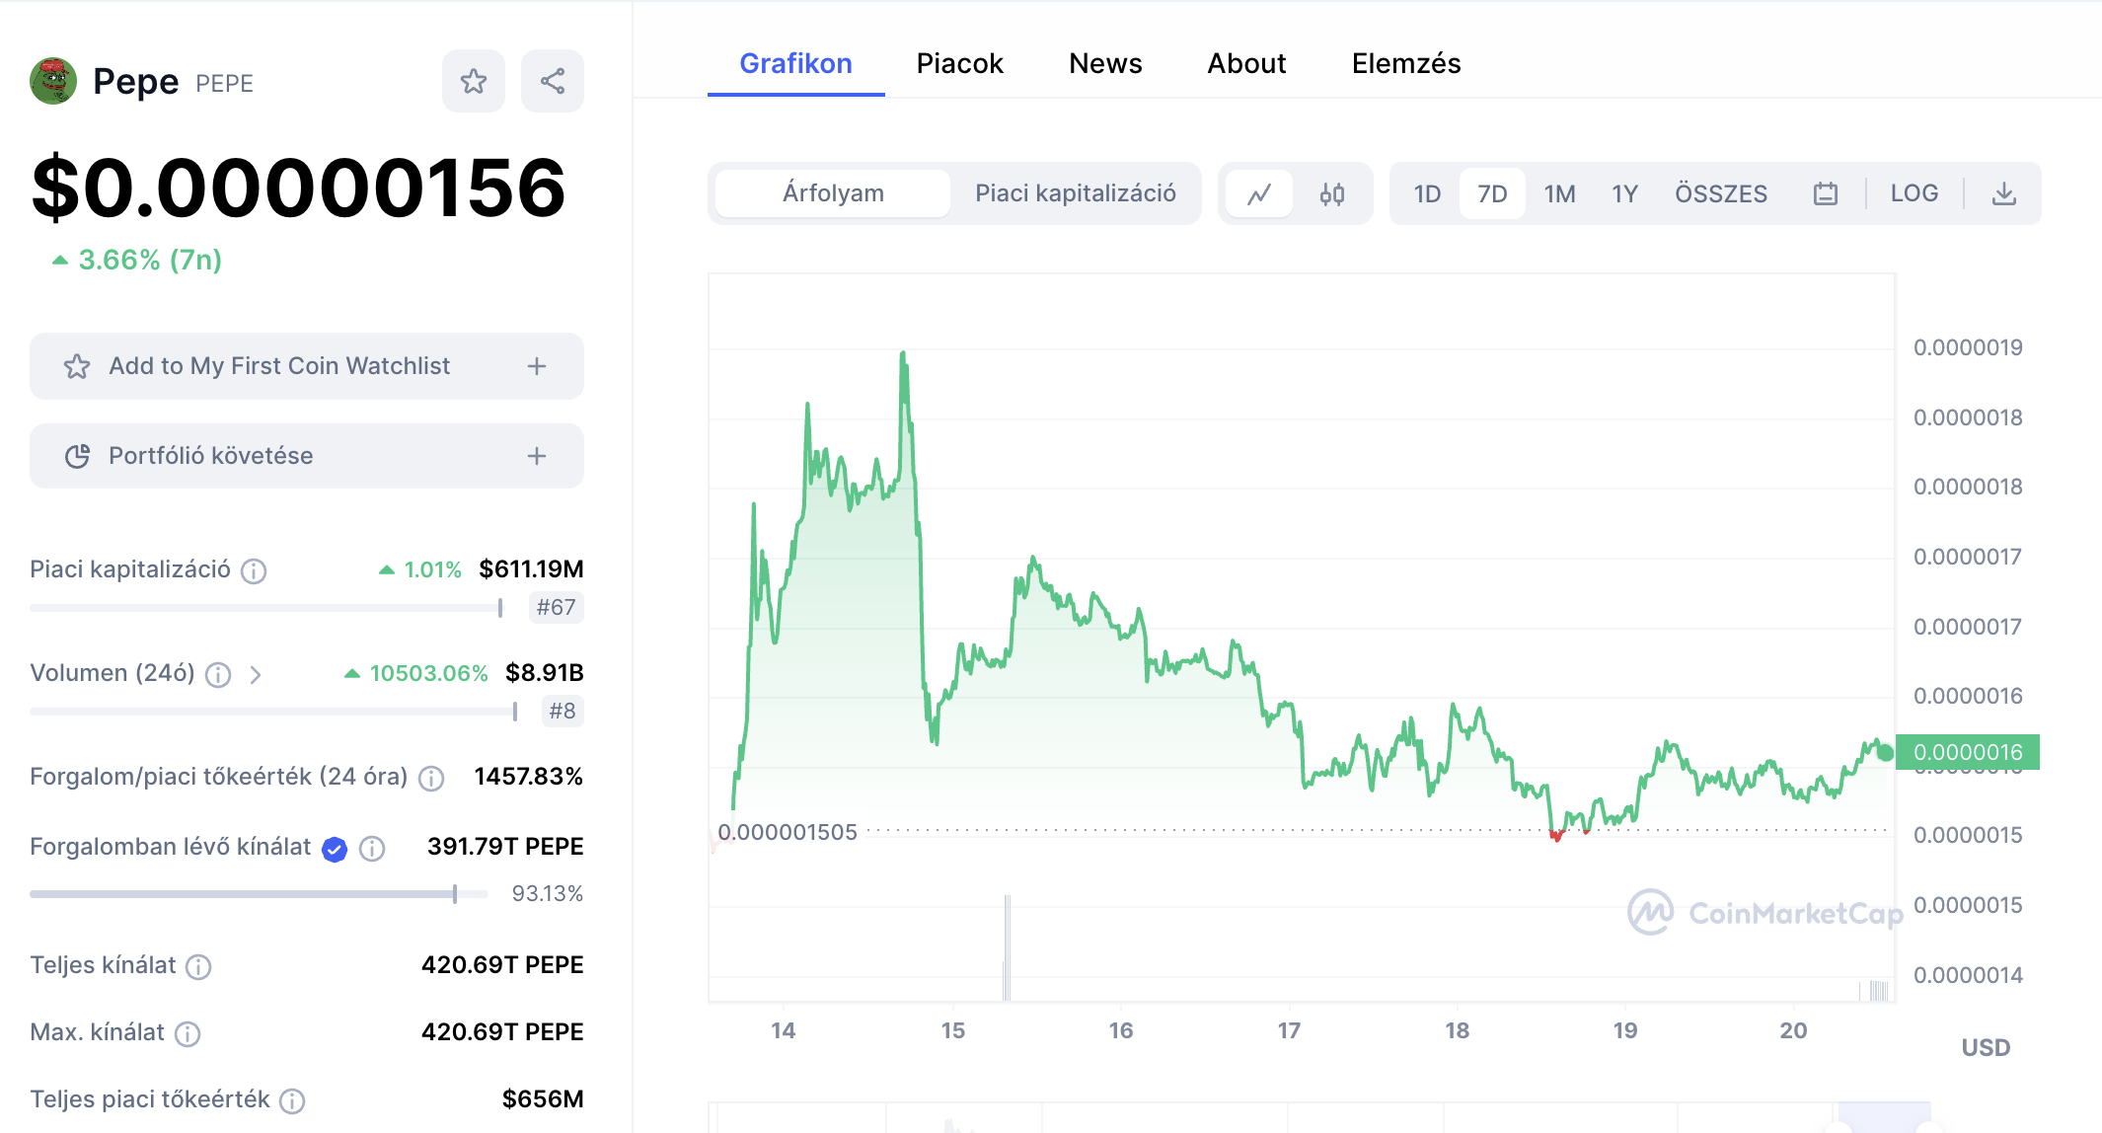Screen dimensions: 2102x1133
Task: Click the 1457.83% ratio value
Action: [529, 777]
